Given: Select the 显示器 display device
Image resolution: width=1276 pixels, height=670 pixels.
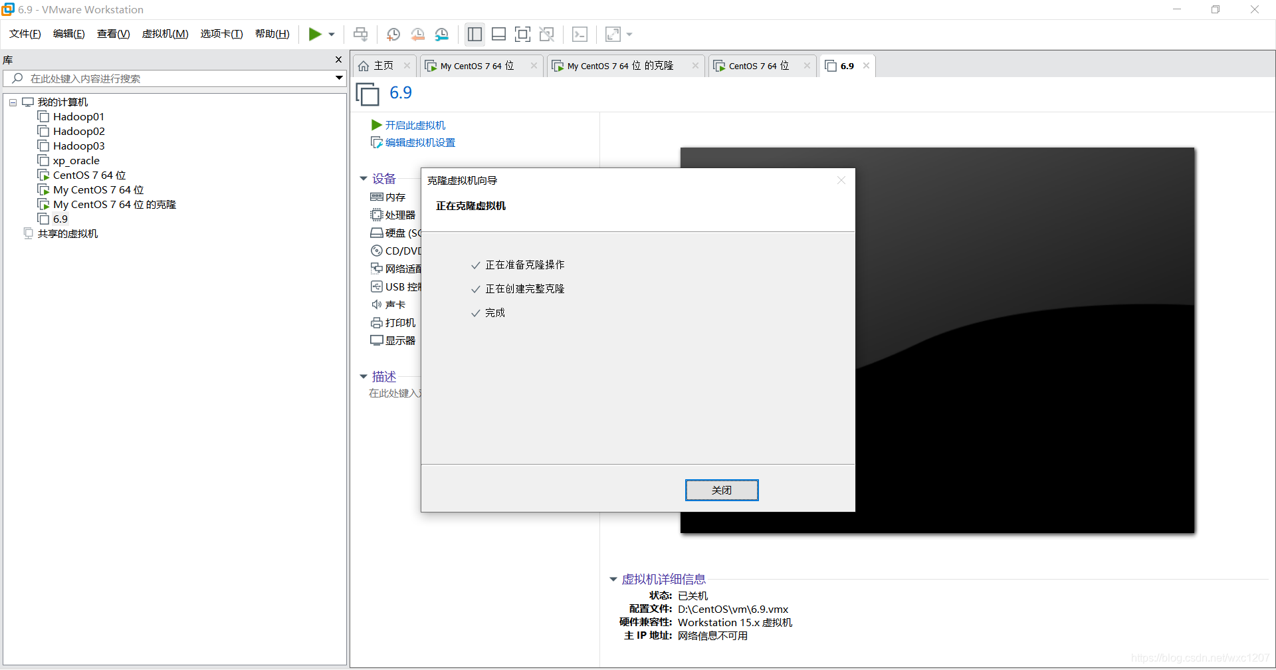Looking at the screenshot, I should tap(393, 341).
